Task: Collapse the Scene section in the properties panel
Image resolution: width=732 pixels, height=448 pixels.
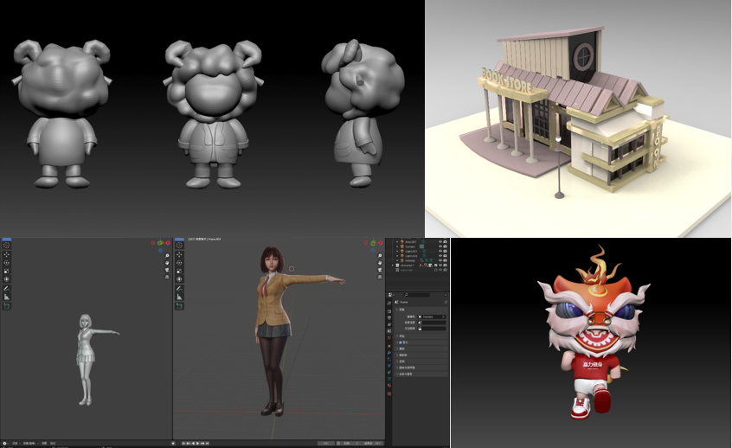Action: point(396,310)
